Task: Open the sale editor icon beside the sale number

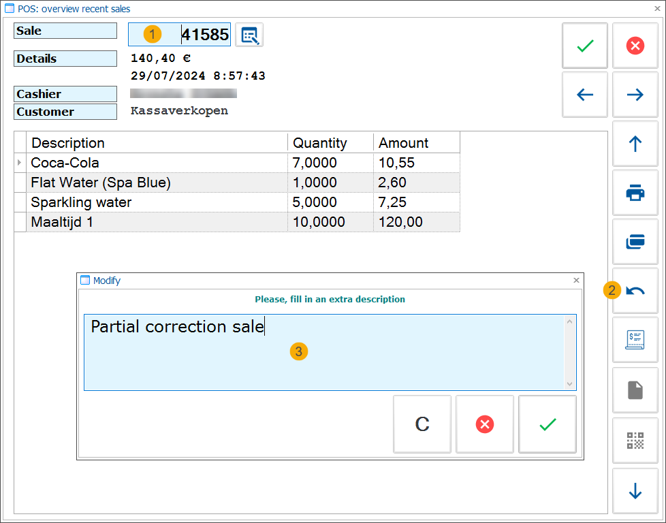Action: coord(249,35)
